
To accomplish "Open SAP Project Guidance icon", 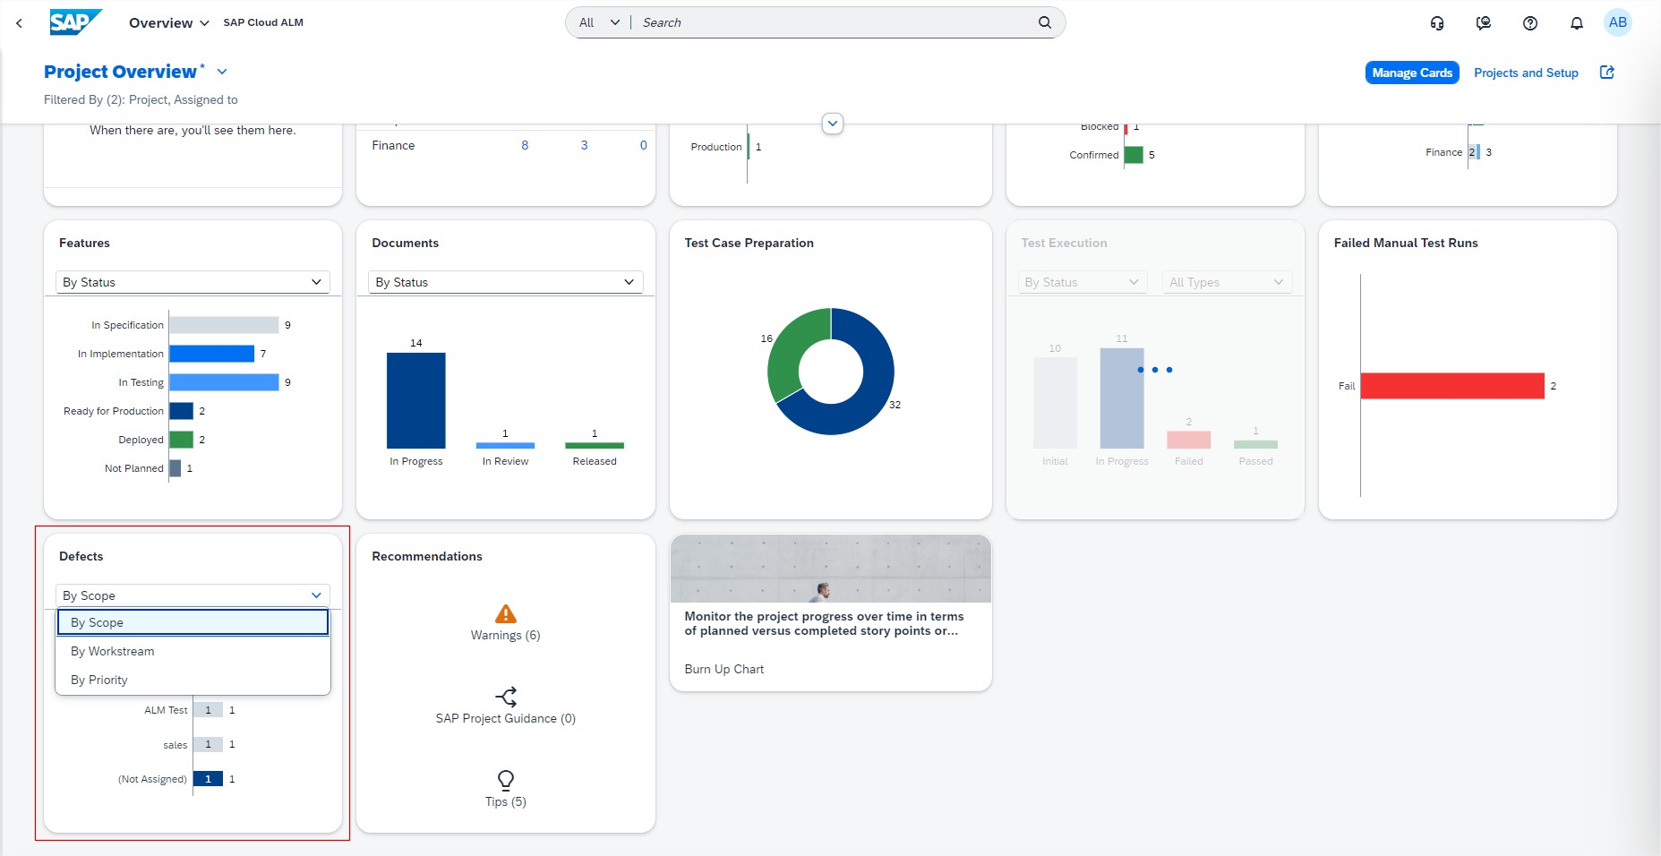I will pos(506,697).
